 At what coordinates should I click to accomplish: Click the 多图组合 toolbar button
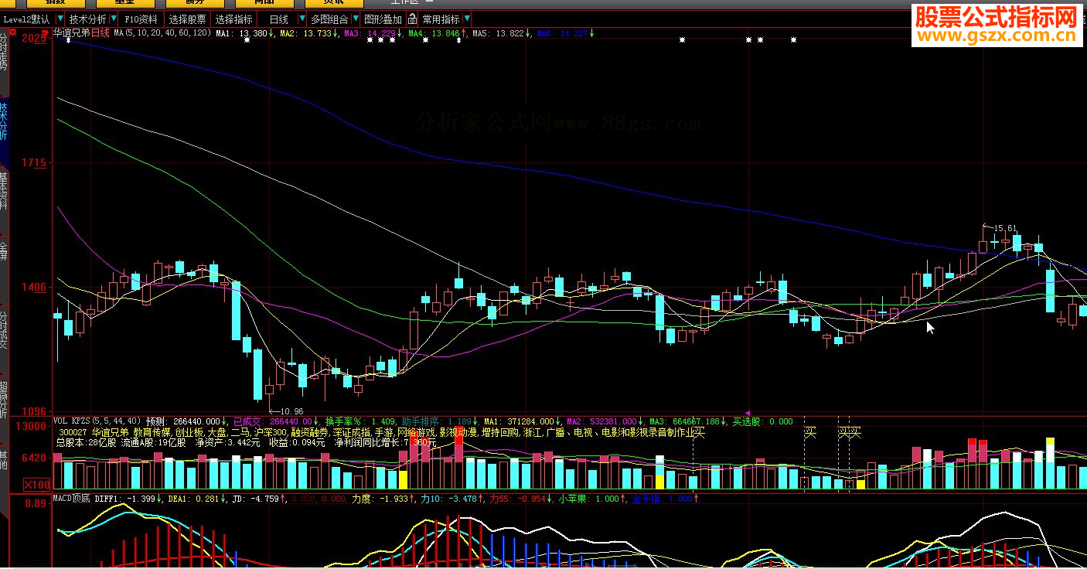click(329, 19)
